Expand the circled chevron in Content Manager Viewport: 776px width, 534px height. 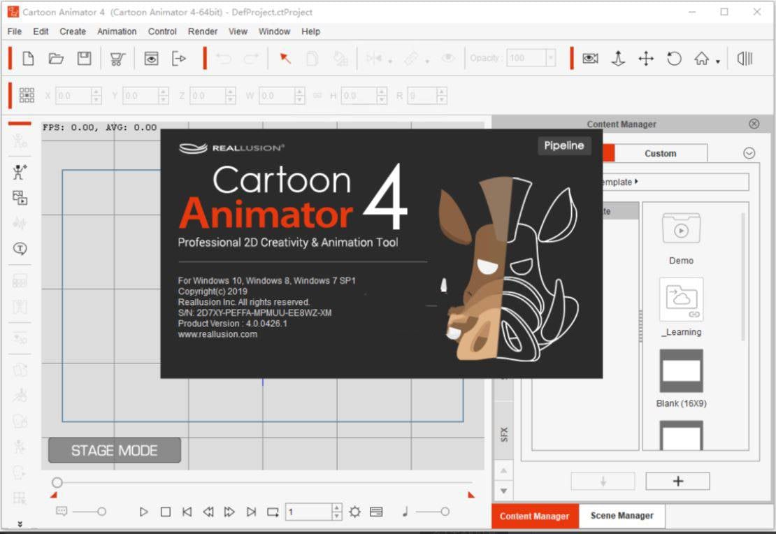coord(749,153)
